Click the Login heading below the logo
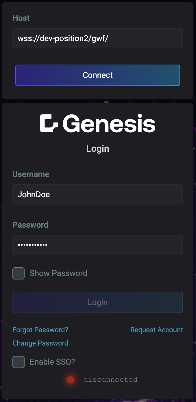Image resolution: width=196 pixels, height=402 pixels. pos(98,149)
